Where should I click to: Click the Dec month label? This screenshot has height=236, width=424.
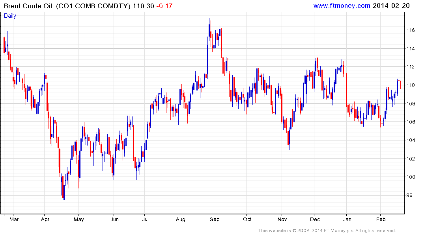coord(315,219)
